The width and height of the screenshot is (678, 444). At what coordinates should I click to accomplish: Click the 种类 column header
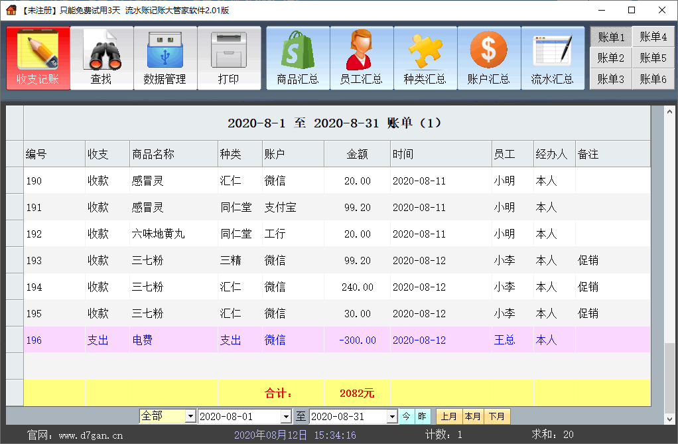[240, 154]
